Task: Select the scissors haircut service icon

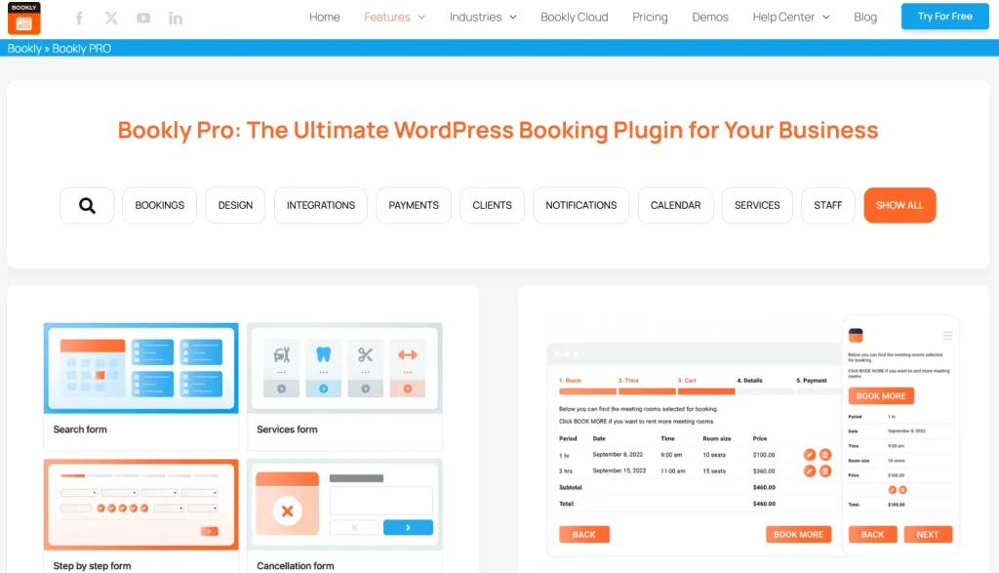Action: pos(365,353)
